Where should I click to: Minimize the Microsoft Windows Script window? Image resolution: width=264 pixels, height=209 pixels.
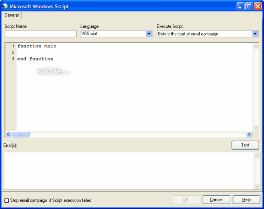pyautogui.click(x=240, y=7)
